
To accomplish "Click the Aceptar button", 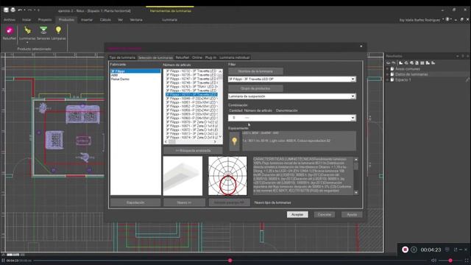I will (297, 214).
